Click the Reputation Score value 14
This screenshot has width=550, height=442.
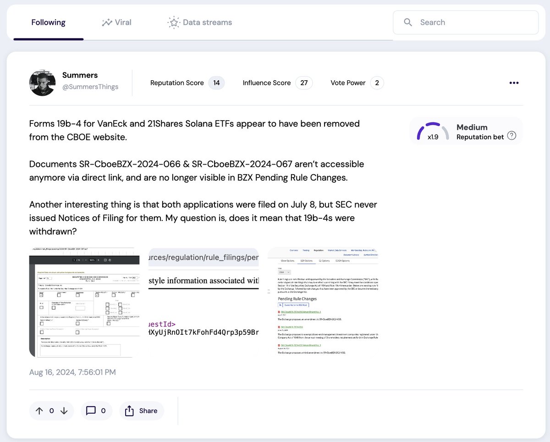coord(216,83)
